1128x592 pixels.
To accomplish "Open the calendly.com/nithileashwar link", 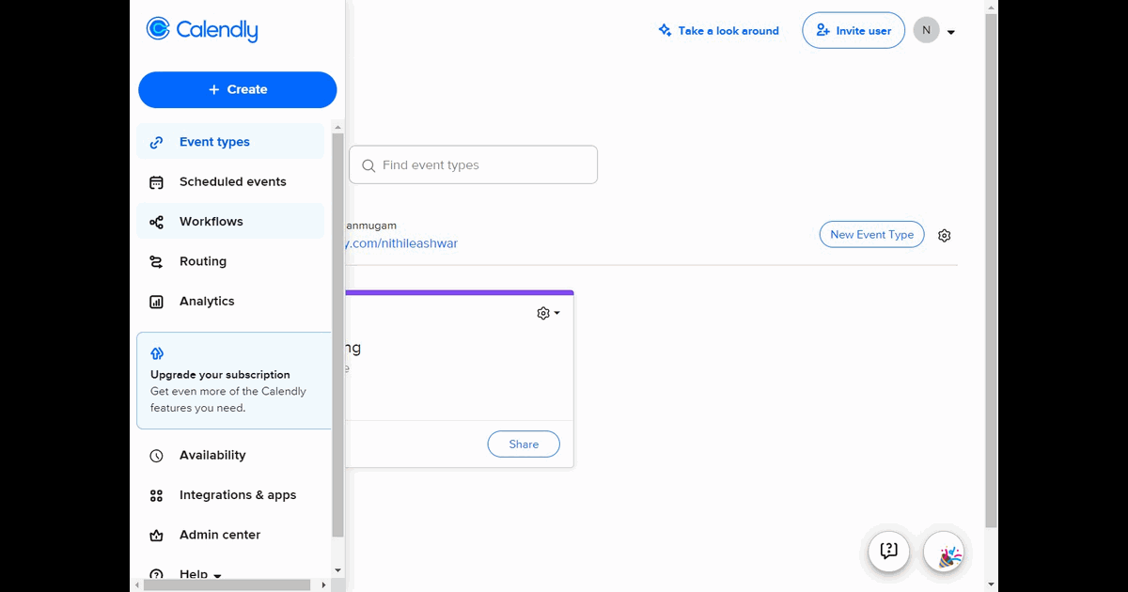I will 401,243.
